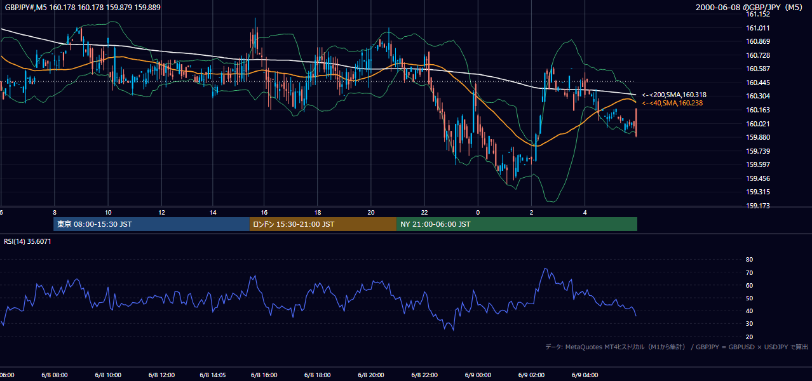Click RSI scale value 80

tap(749, 260)
